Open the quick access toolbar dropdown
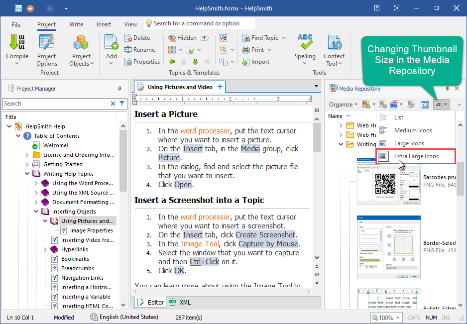This screenshot has width=467, height=324. pyautogui.click(x=66, y=8)
